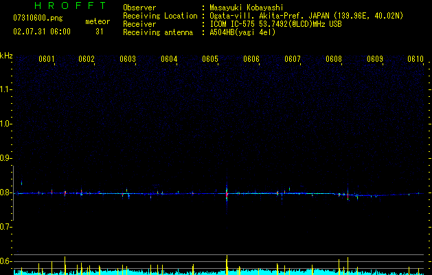Click the 0609 time marker
Image resolution: width=432 pixels, height=275 pixels.
(375, 59)
